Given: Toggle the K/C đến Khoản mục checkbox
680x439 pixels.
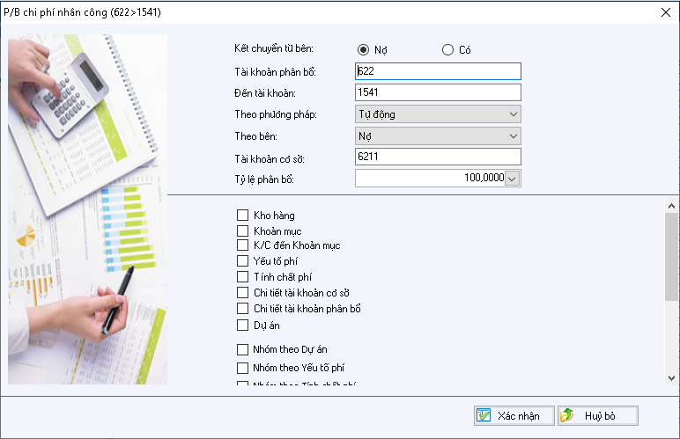Looking at the screenshot, I should [242, 245].
